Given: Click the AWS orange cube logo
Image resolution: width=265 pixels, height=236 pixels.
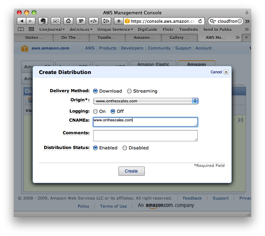Looking at the screenshot, I should (25, 48).
